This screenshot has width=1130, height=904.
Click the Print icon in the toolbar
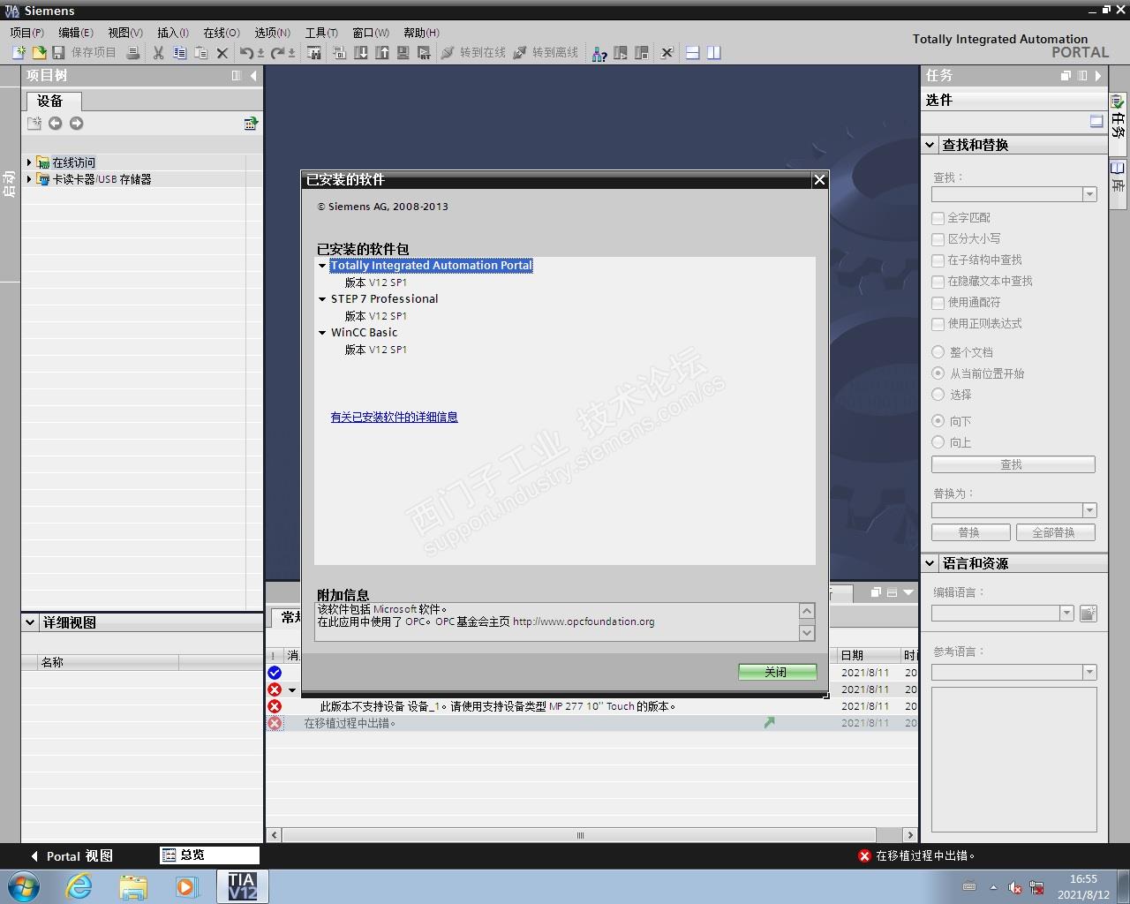[132, 53]
